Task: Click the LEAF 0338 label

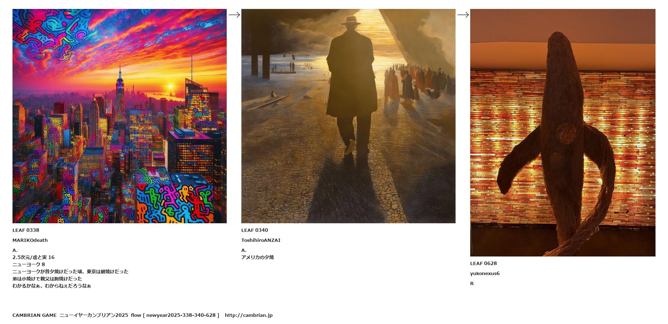Action: (x=26, y=230)
